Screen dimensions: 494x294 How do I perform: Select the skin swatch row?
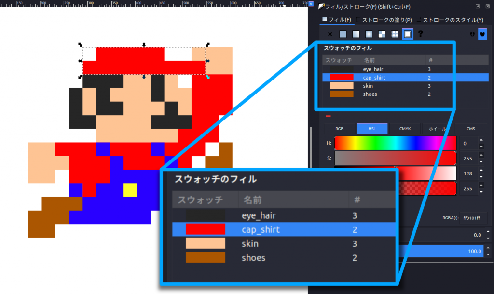pyautogui.click(x=405, y=86)
